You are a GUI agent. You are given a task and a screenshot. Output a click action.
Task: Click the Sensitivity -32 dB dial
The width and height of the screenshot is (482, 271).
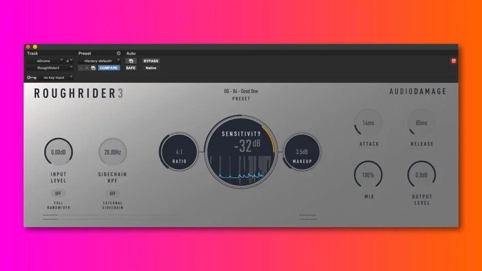(x=242, y=152)
